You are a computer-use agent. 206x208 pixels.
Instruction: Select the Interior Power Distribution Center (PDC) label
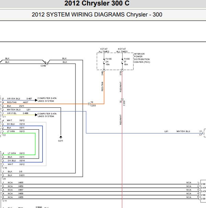[142, 58]
